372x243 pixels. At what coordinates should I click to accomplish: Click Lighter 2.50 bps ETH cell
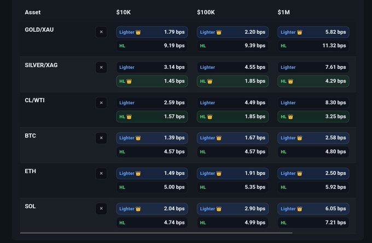[313, 173]
